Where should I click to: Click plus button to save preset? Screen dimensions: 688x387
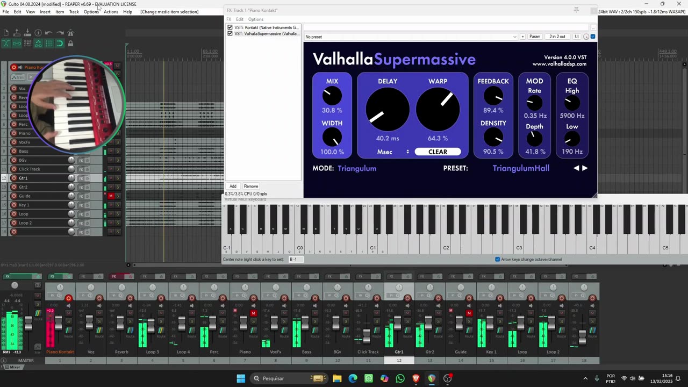click(522, 37)
